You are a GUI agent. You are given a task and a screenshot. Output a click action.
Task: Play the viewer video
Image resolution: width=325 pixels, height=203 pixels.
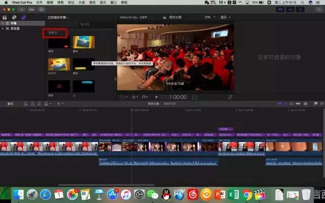(156, 97)
